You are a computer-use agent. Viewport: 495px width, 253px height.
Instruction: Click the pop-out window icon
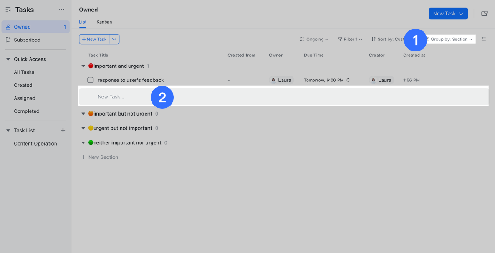click(x=485, y=14)
